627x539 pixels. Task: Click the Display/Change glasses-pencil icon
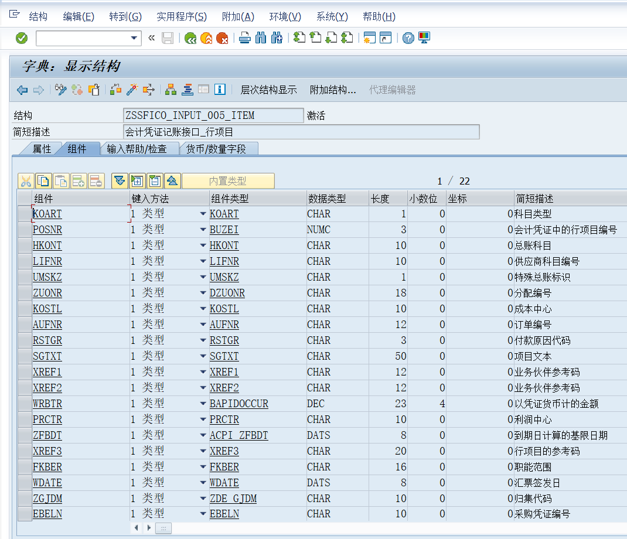61,90
